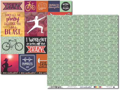The image size is (120, 90).
Task: Pick the yellow color swatch on strip
Action: pyautogui.click(x=97, y=87)
